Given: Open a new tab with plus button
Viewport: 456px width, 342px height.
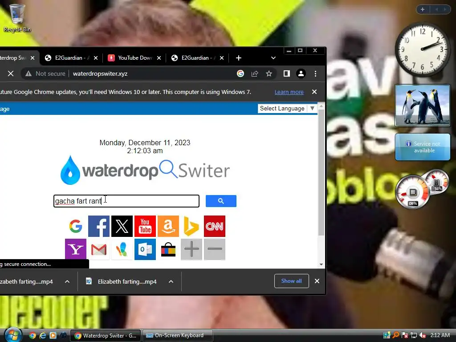Looking at the screenshot, I should [239, 58].
